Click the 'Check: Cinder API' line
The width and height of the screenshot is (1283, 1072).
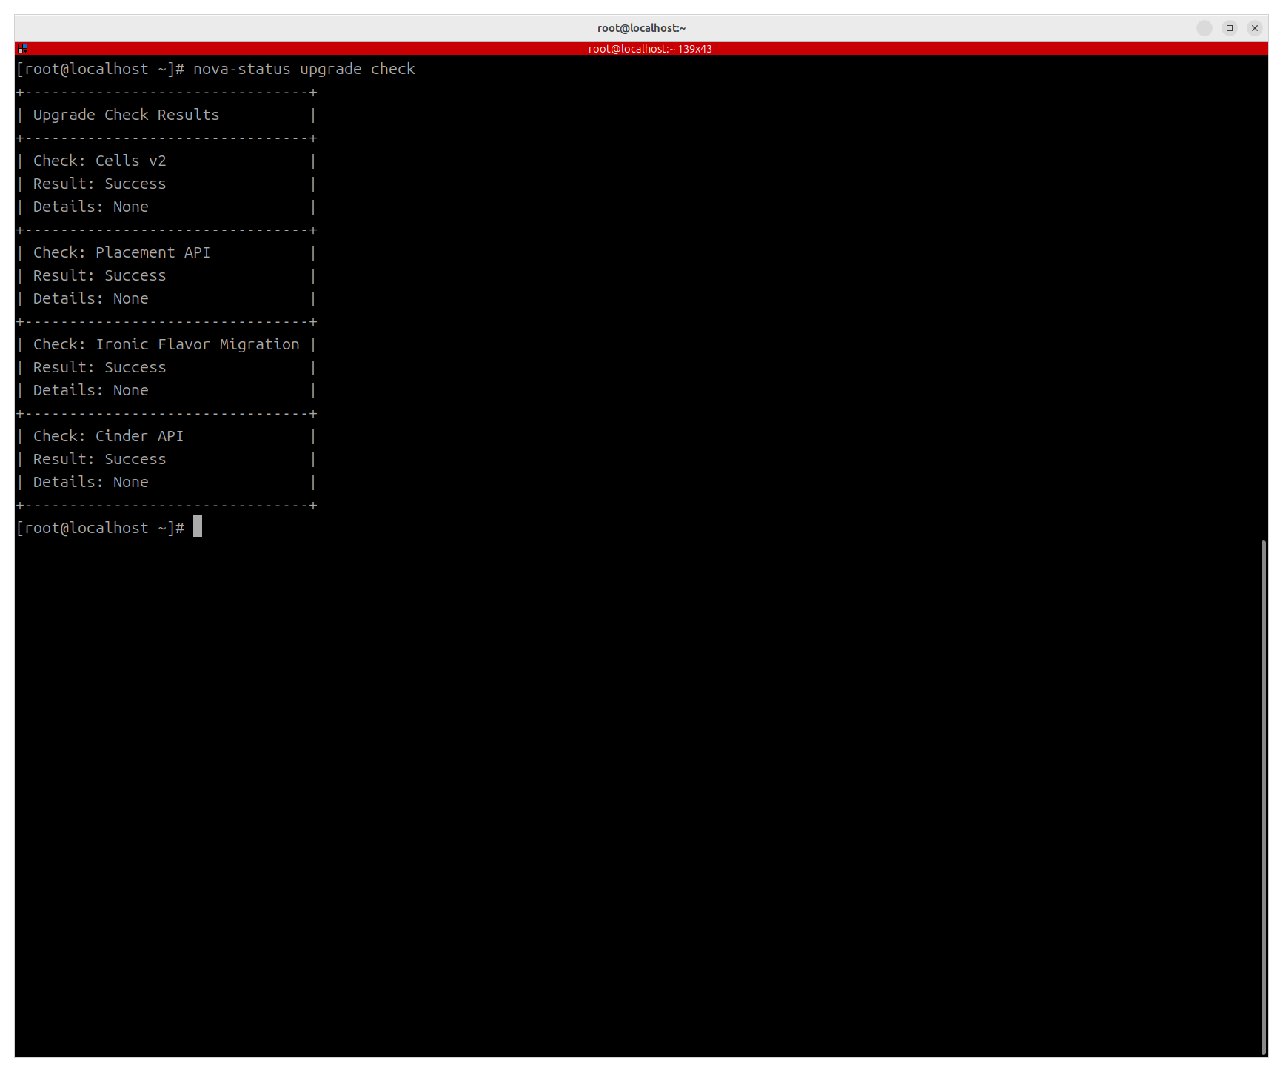click(x=109, y=436)
